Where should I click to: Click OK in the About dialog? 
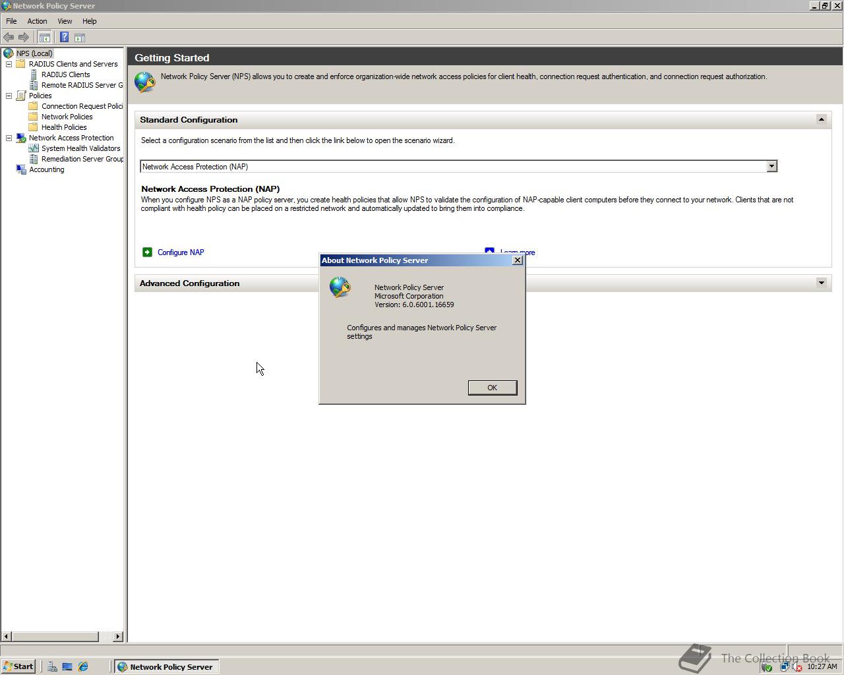point(493,388)
